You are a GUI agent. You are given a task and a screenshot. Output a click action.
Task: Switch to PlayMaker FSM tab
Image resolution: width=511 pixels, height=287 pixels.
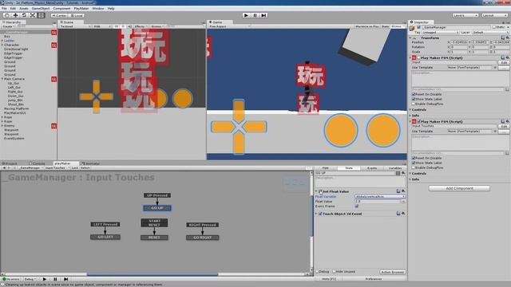coord(325,168)
